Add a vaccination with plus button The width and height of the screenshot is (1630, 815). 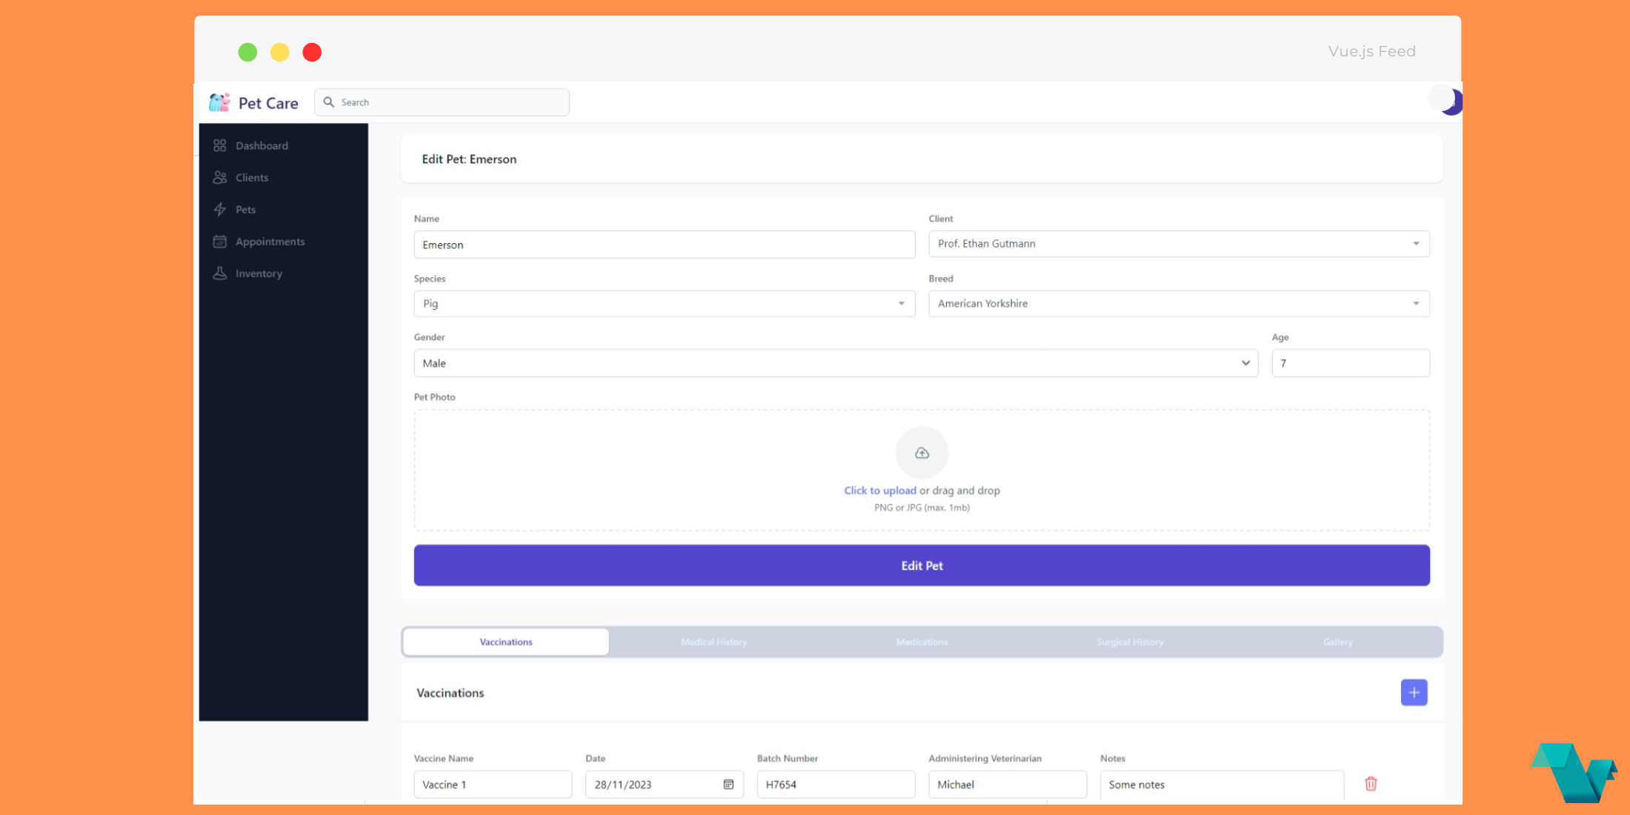(1414, 692)
